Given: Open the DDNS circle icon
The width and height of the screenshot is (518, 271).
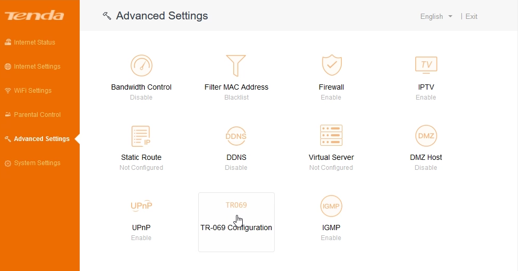Looking at the screenshot, I should click(x=236, y=136).
